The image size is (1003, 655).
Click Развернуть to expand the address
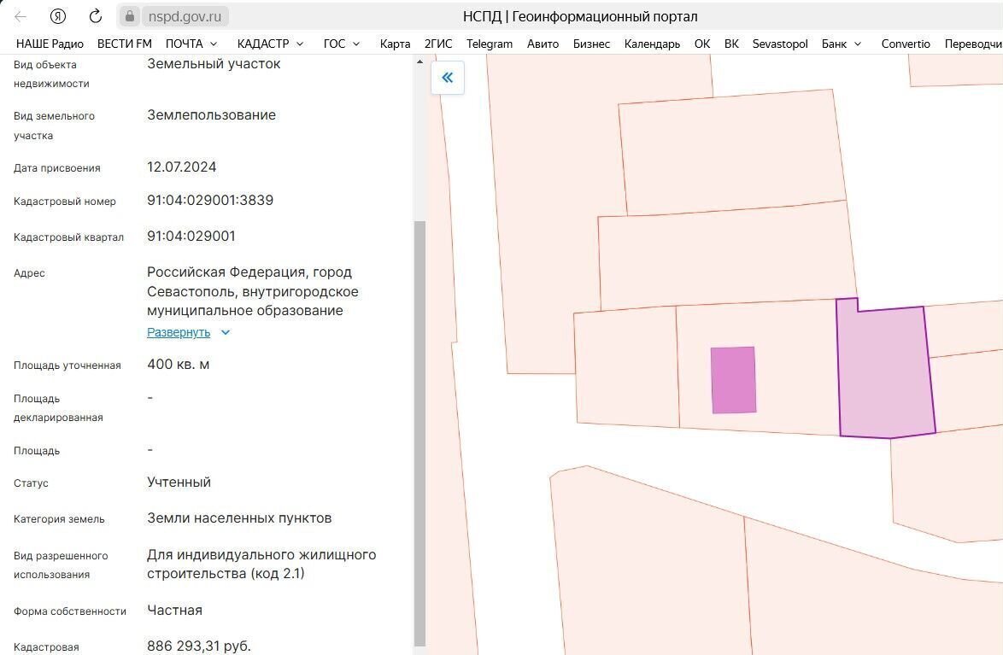click(179, 332)
